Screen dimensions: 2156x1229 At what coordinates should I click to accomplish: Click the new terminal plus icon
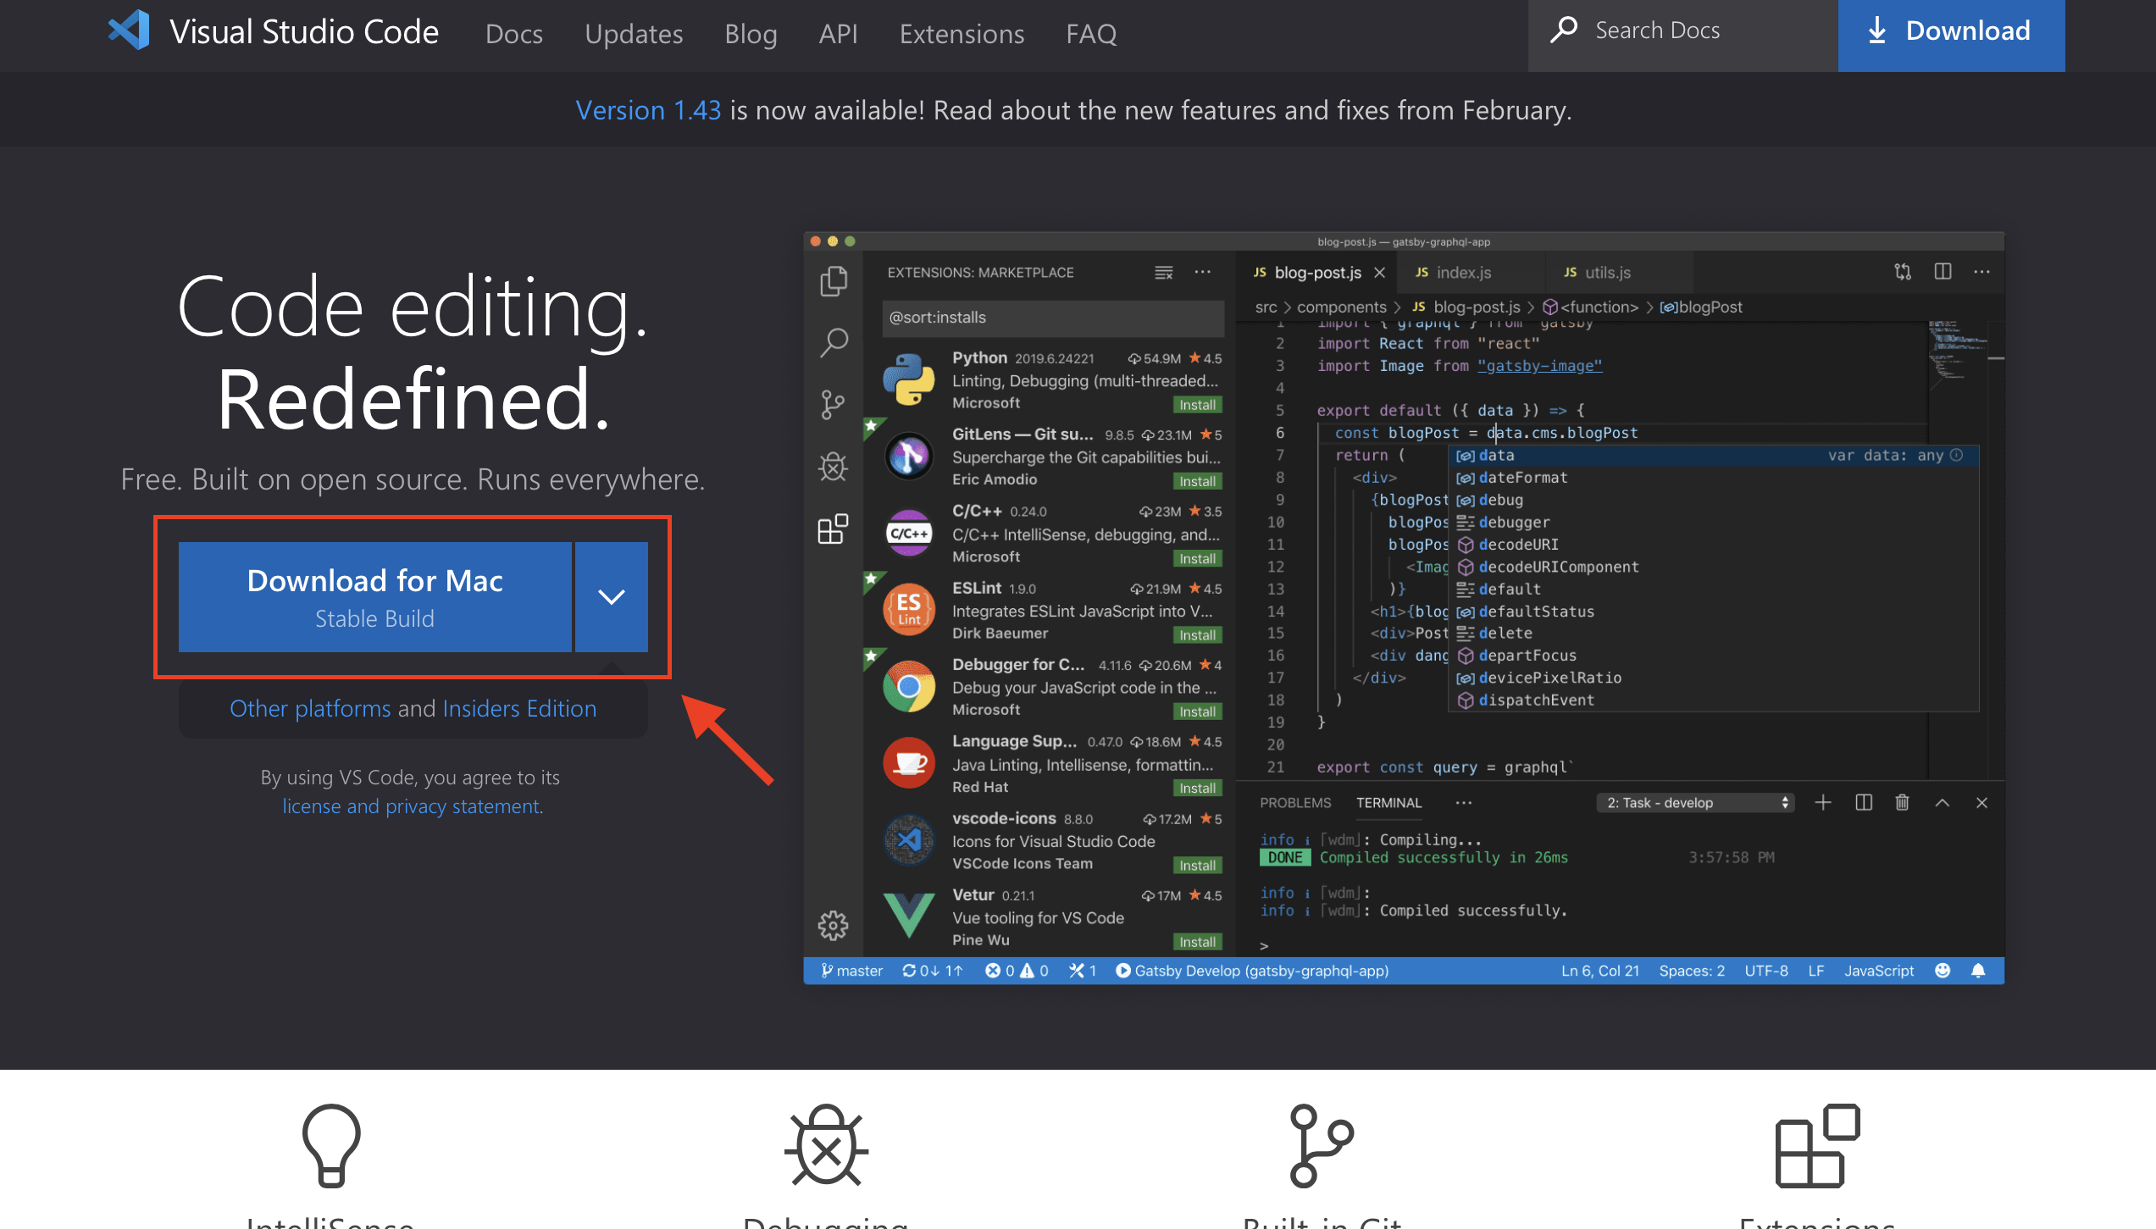(x=1824, y=802)
